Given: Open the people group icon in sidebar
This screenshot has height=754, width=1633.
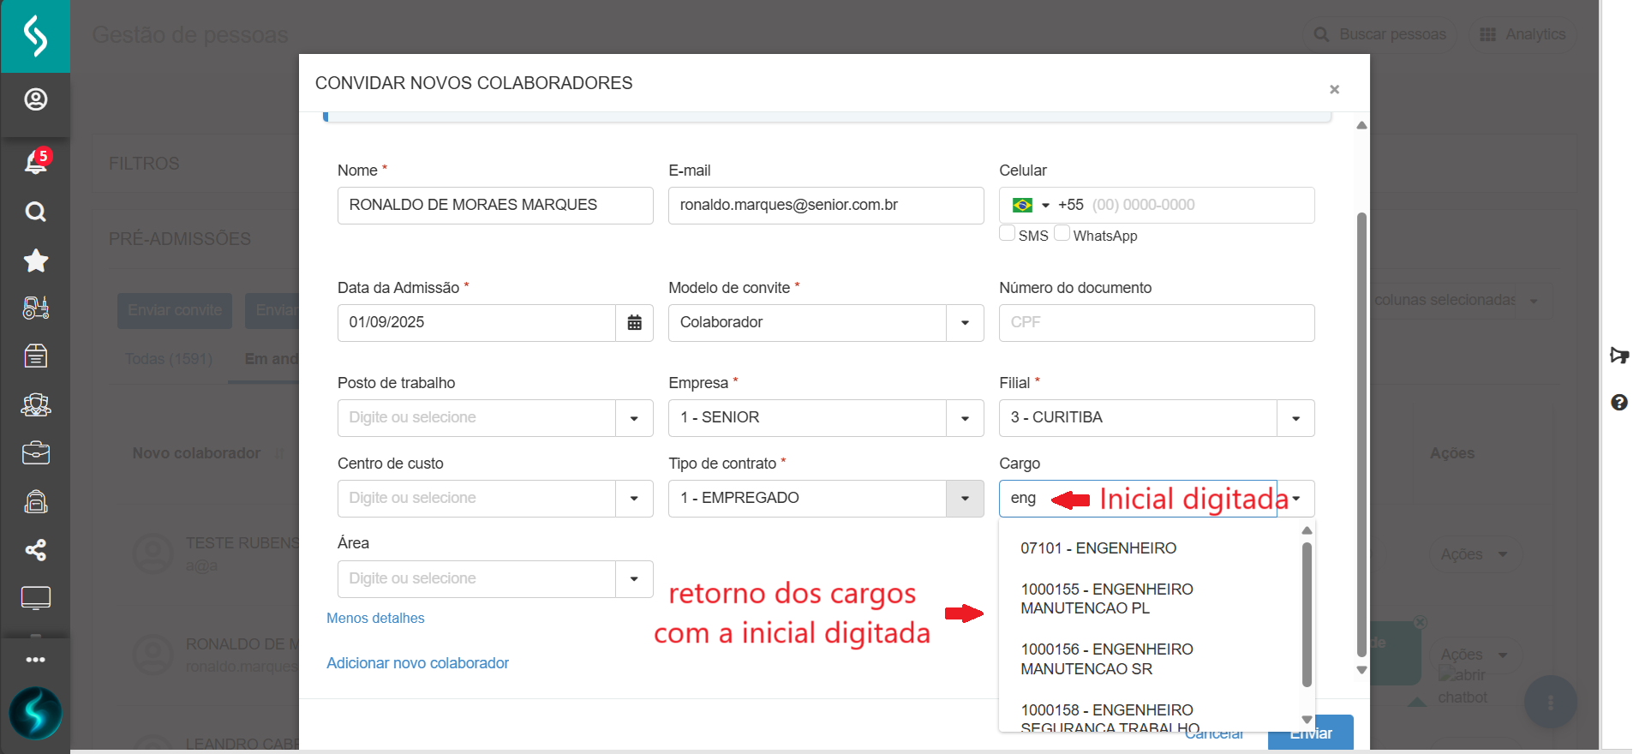Looking at the screenshot, I should [x=35, y=404].
